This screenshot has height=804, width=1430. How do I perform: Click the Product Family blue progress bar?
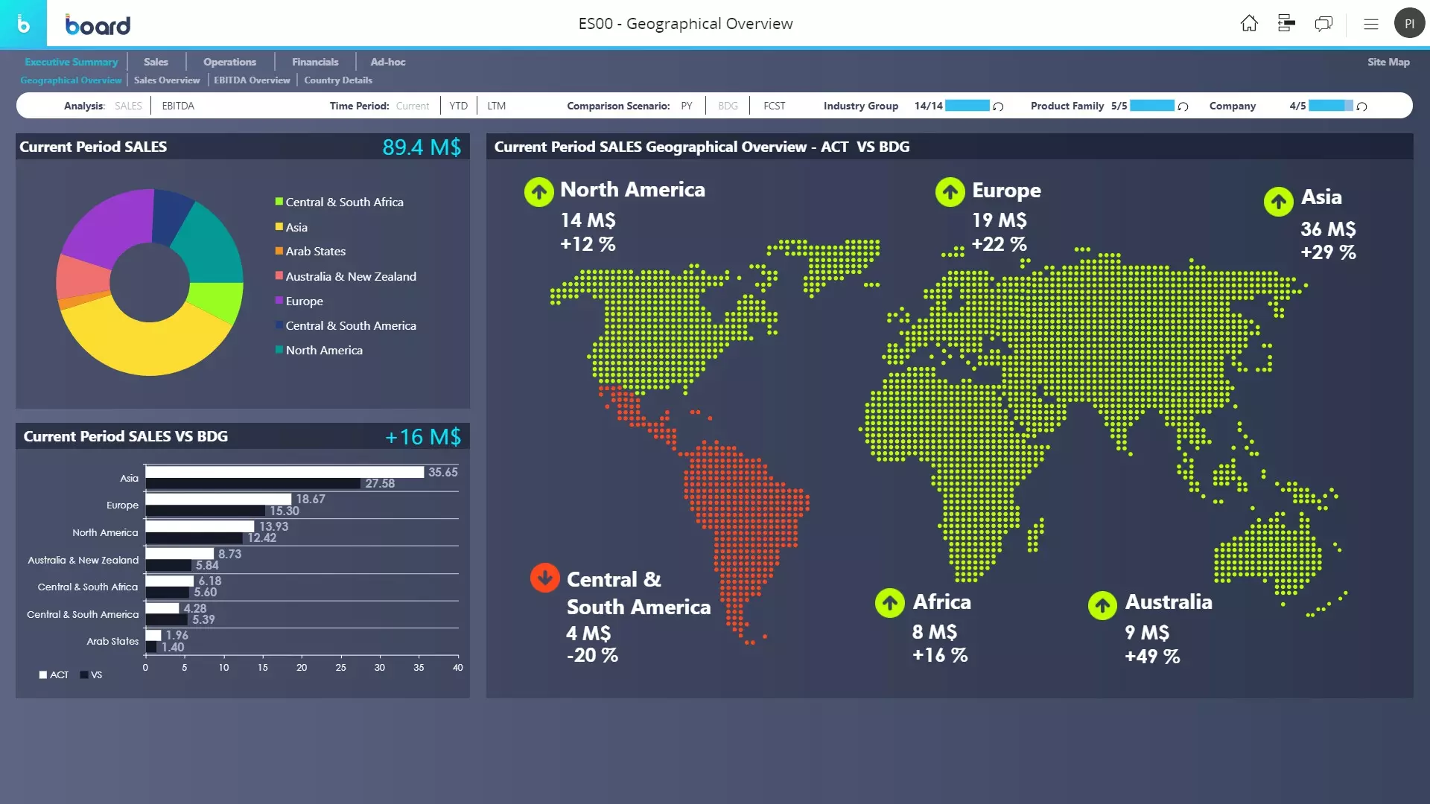tap(1152, 106)
